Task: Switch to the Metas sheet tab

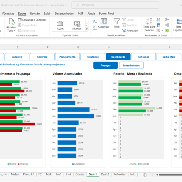Action: (x=15, y=174)
